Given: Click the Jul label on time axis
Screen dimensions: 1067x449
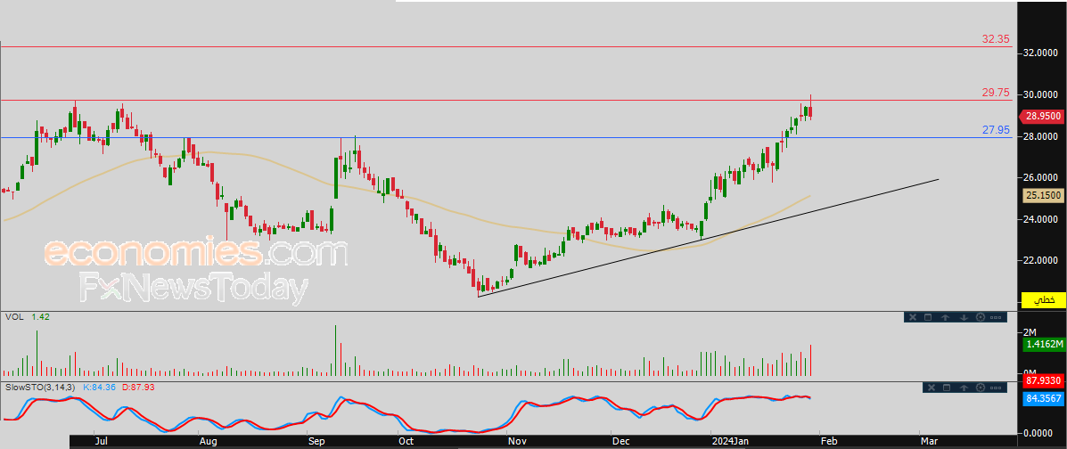Looking at the screenshot, I should point(102,442).
